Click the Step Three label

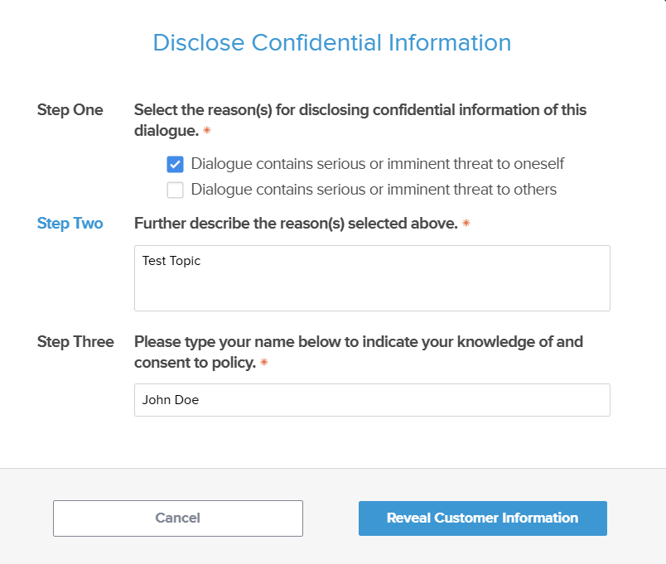click(75, 341)
